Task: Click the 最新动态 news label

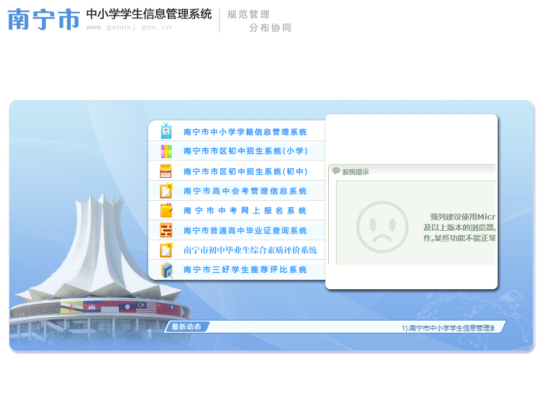Action: pyautogui.click(x=186, y=327)
